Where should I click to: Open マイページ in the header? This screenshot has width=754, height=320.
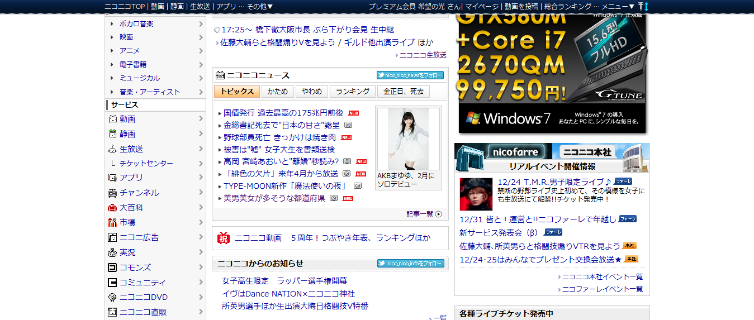[482, 6]
